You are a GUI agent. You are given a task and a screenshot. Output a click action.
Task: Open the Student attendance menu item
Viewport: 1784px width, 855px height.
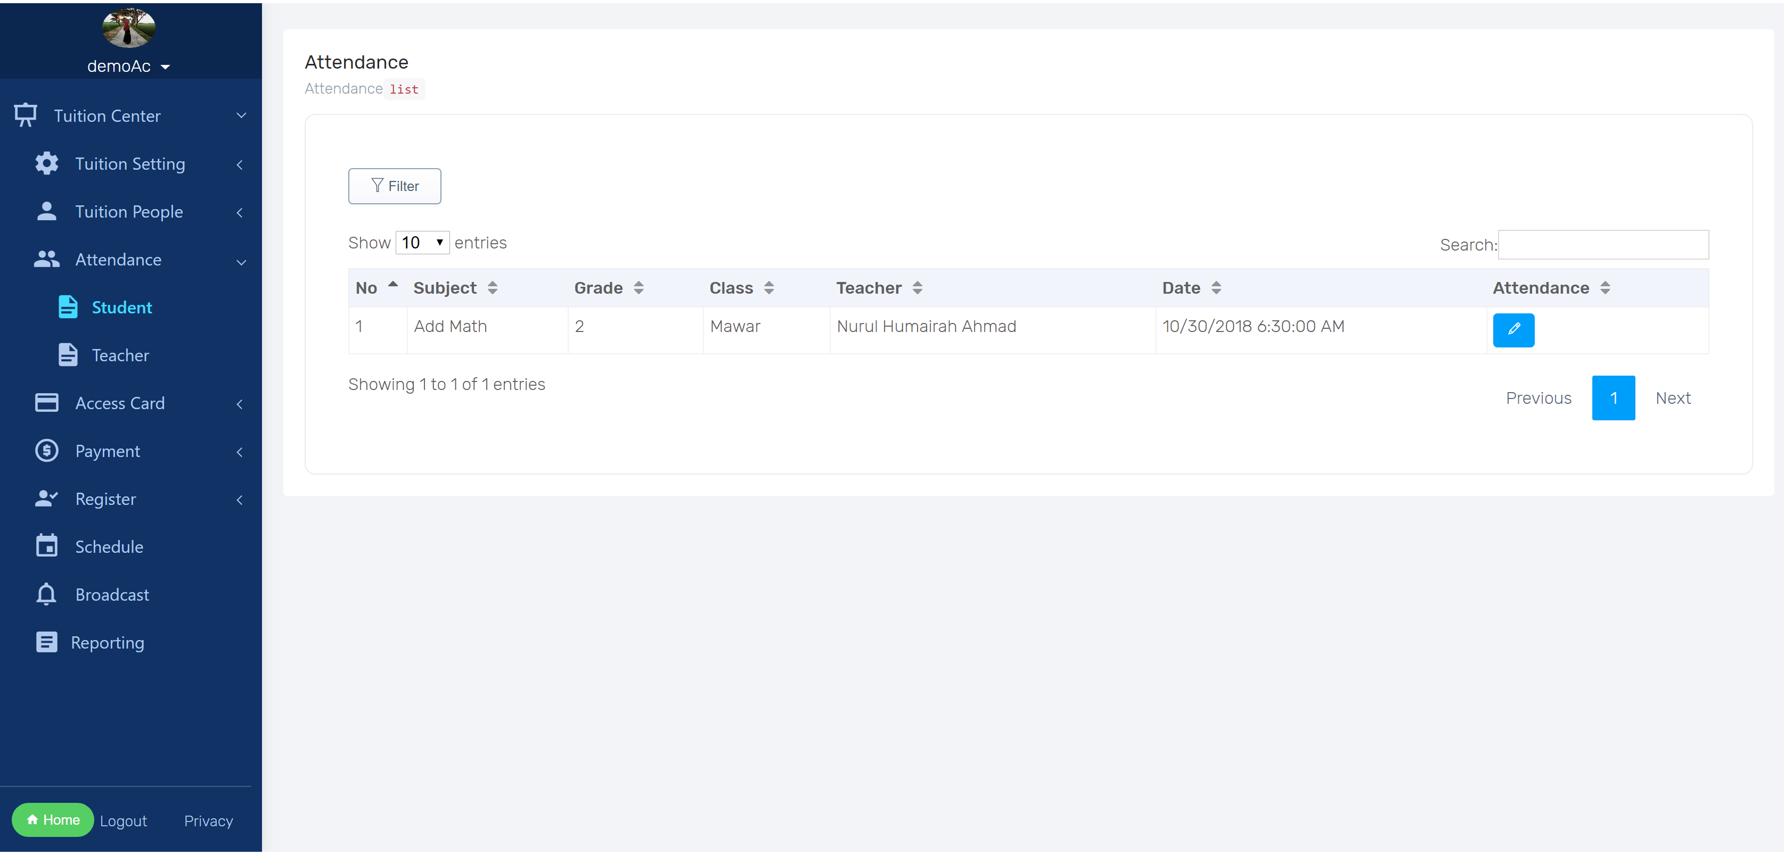122,307
